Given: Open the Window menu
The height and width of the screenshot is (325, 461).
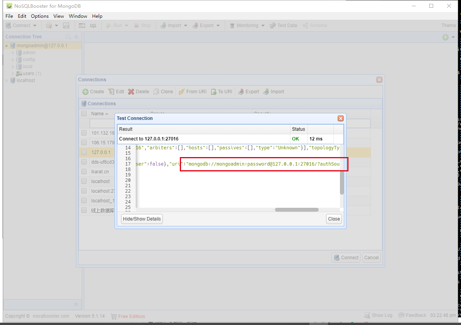Looking at the screenshot, I should click(x=78, y=16).
